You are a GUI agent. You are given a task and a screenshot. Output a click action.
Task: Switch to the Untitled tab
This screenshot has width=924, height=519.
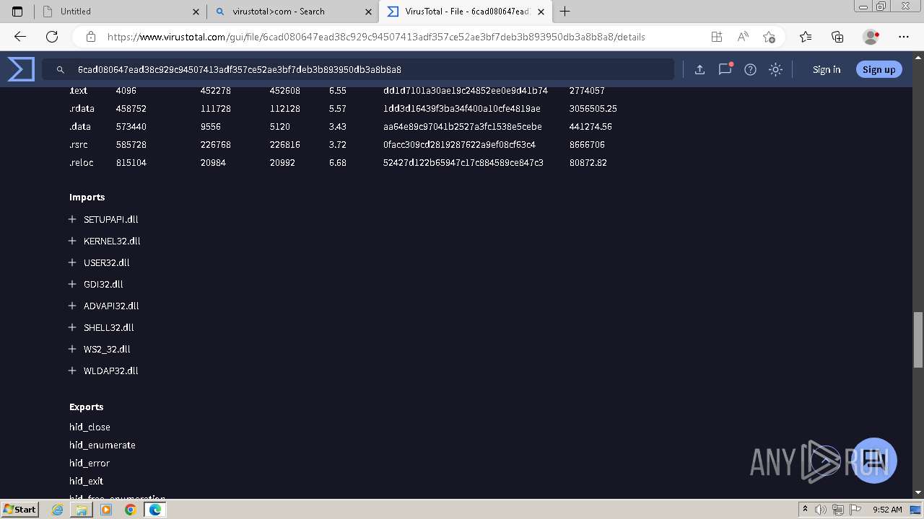point(119,12)
